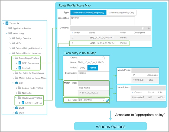169x132 pixels.
Task: Click the Interleak route map icon
Action: point(19,68)
